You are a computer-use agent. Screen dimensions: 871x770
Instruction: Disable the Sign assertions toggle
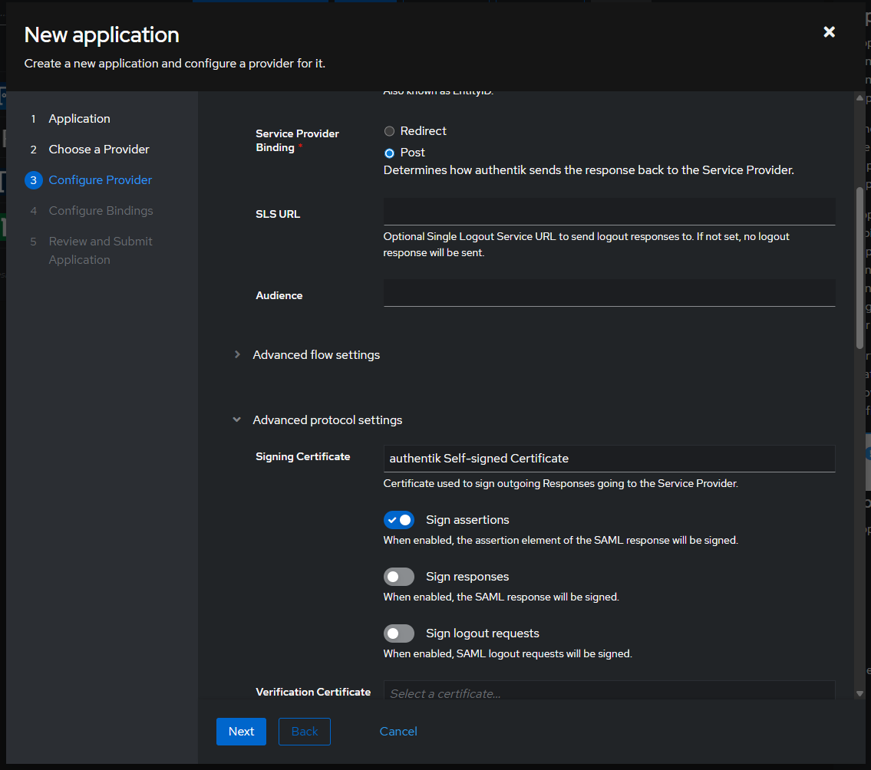click(x=398, y=519)
